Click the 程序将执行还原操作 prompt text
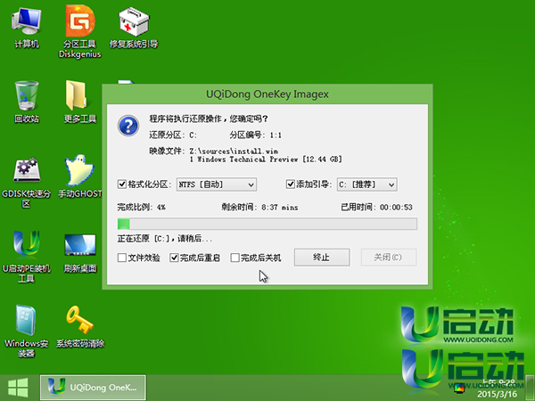This screenshot has height=401, width=535. click(x=208, y=119)
